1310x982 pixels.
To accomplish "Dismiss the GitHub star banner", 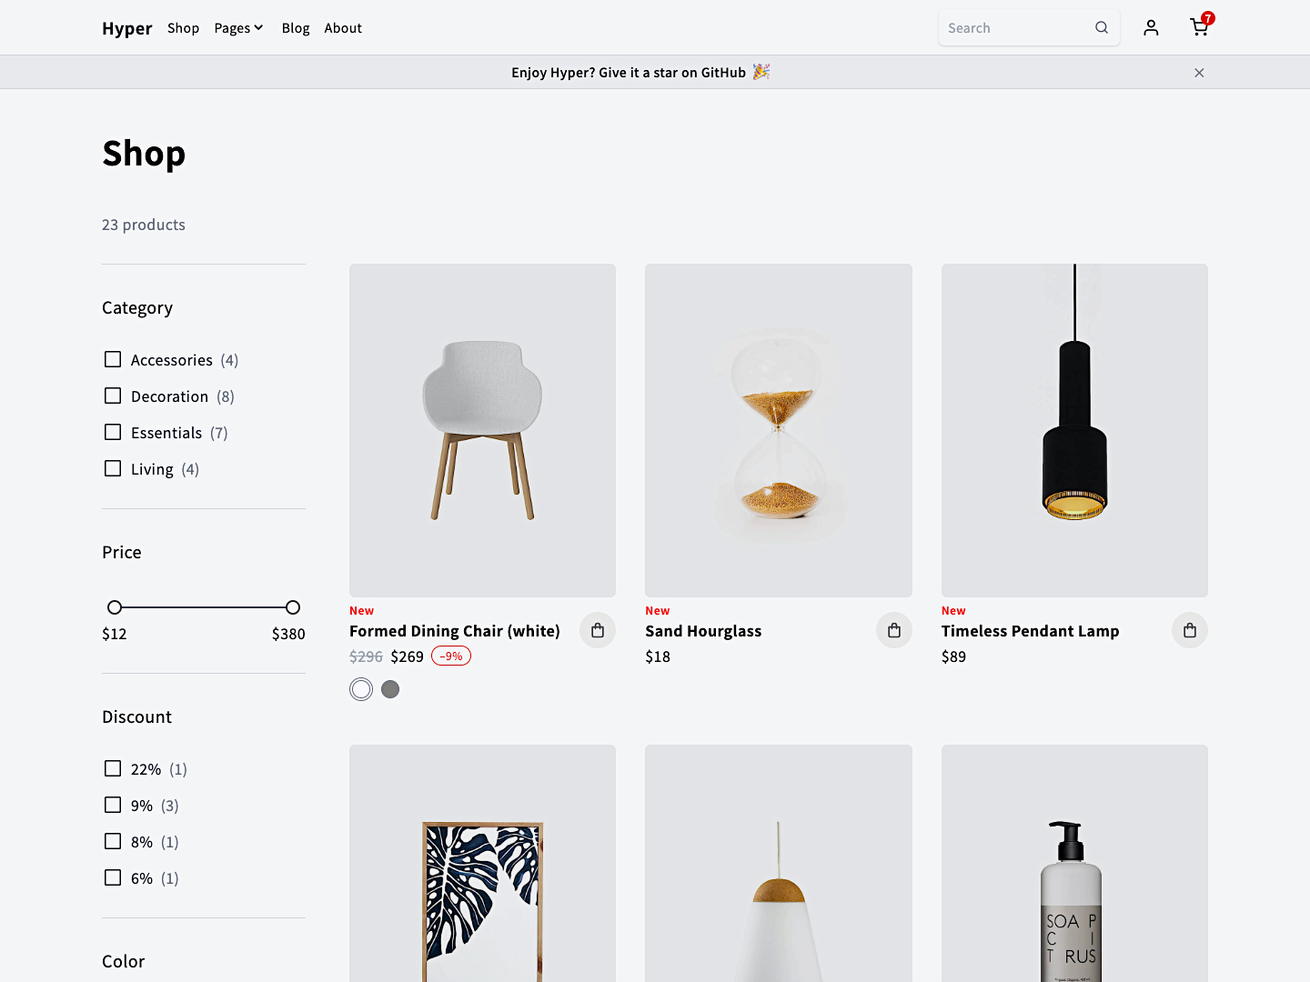I will coord(1199,73).
